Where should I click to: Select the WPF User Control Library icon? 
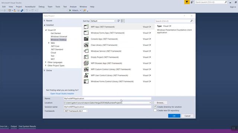tap(86, 75)
